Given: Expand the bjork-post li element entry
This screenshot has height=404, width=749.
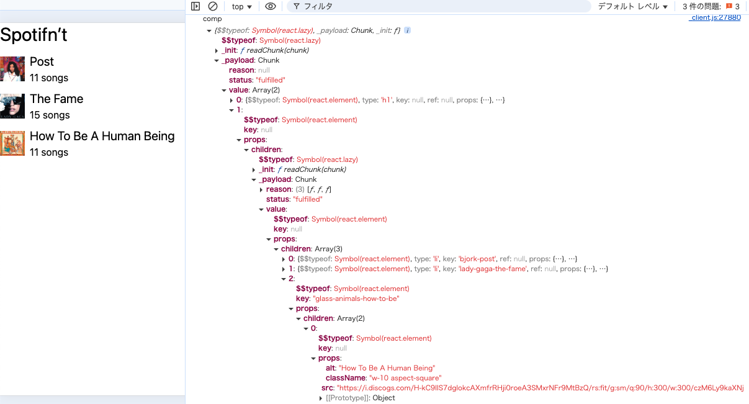Looking at the screenshot, I should (x=284, y=259).
